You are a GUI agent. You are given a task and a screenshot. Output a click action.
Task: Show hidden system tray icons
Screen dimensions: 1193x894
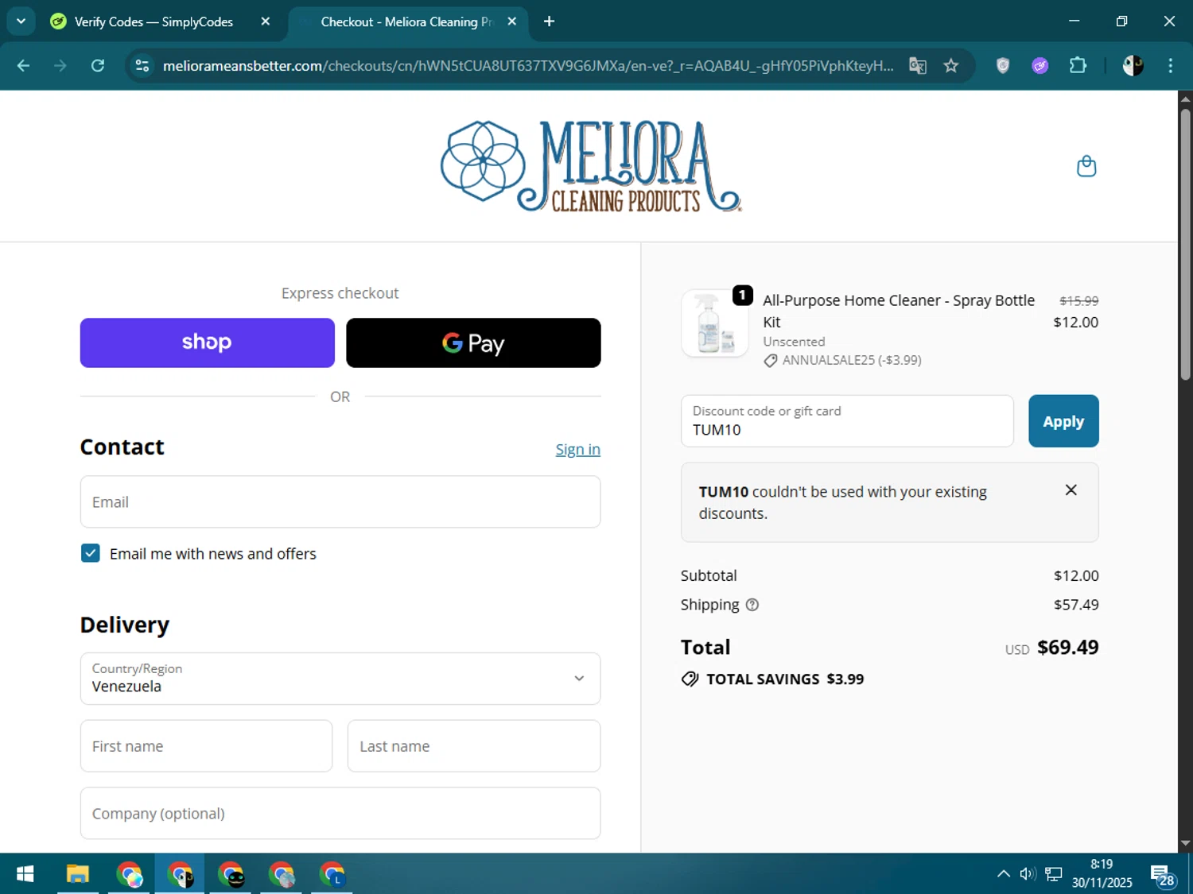pos(1004,874)
